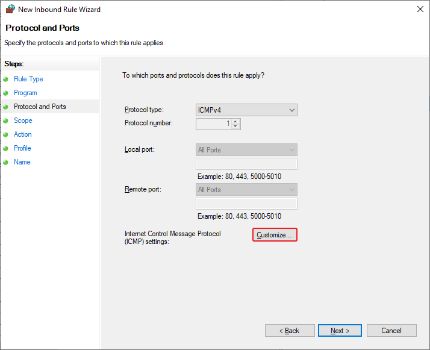The image size is (430, 350).
Task: Expand the Remote port combo box
Action: pos(246,190)
